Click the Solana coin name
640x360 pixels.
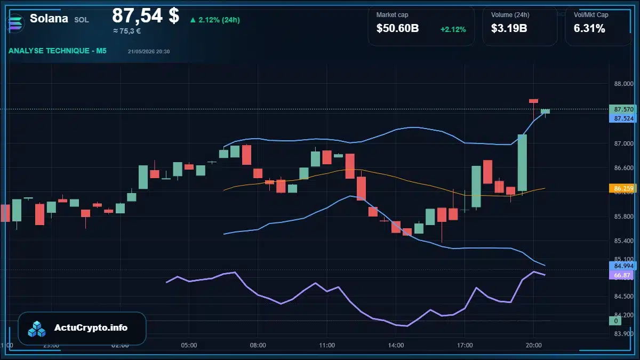[x=49, y=19]
